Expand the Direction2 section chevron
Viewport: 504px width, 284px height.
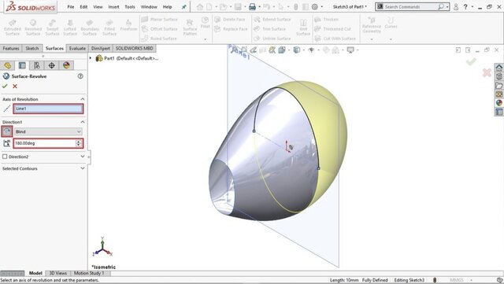click(83, 157)
